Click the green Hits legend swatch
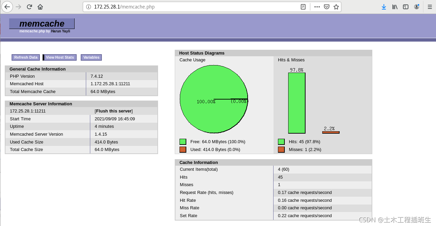 281,142
